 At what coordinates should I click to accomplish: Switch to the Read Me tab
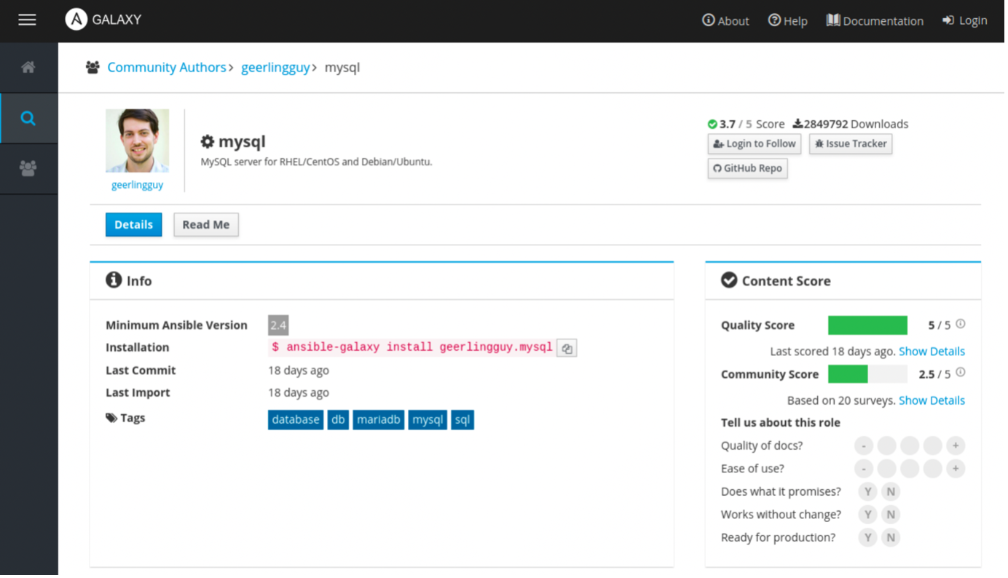pyautogui.click(x=206, y=224)
